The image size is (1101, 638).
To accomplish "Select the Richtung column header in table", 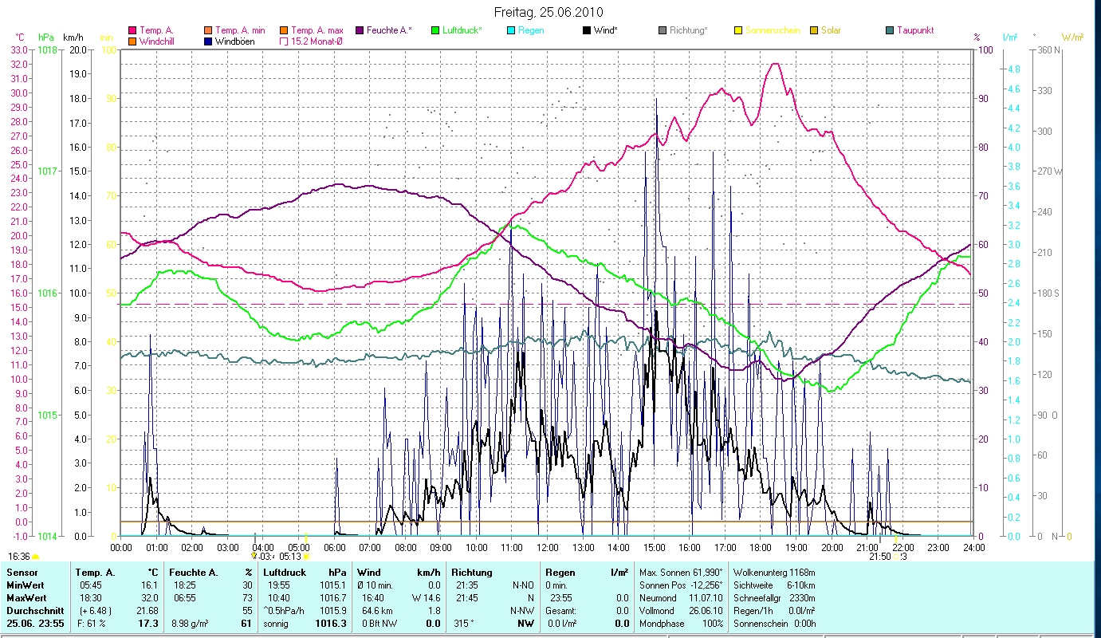I will tap(472, 572).
